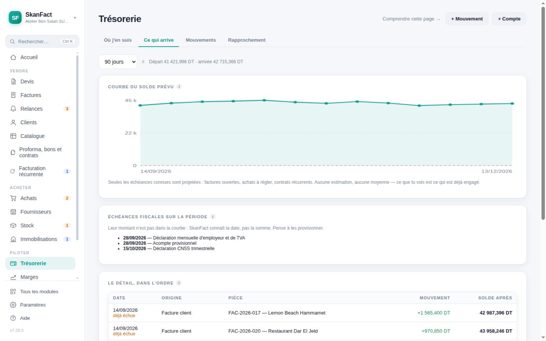Image resolution: width=546 pixels, height=341 pixels.
Task: Click the Catalogue table icon
Action: tap(13, 136)
